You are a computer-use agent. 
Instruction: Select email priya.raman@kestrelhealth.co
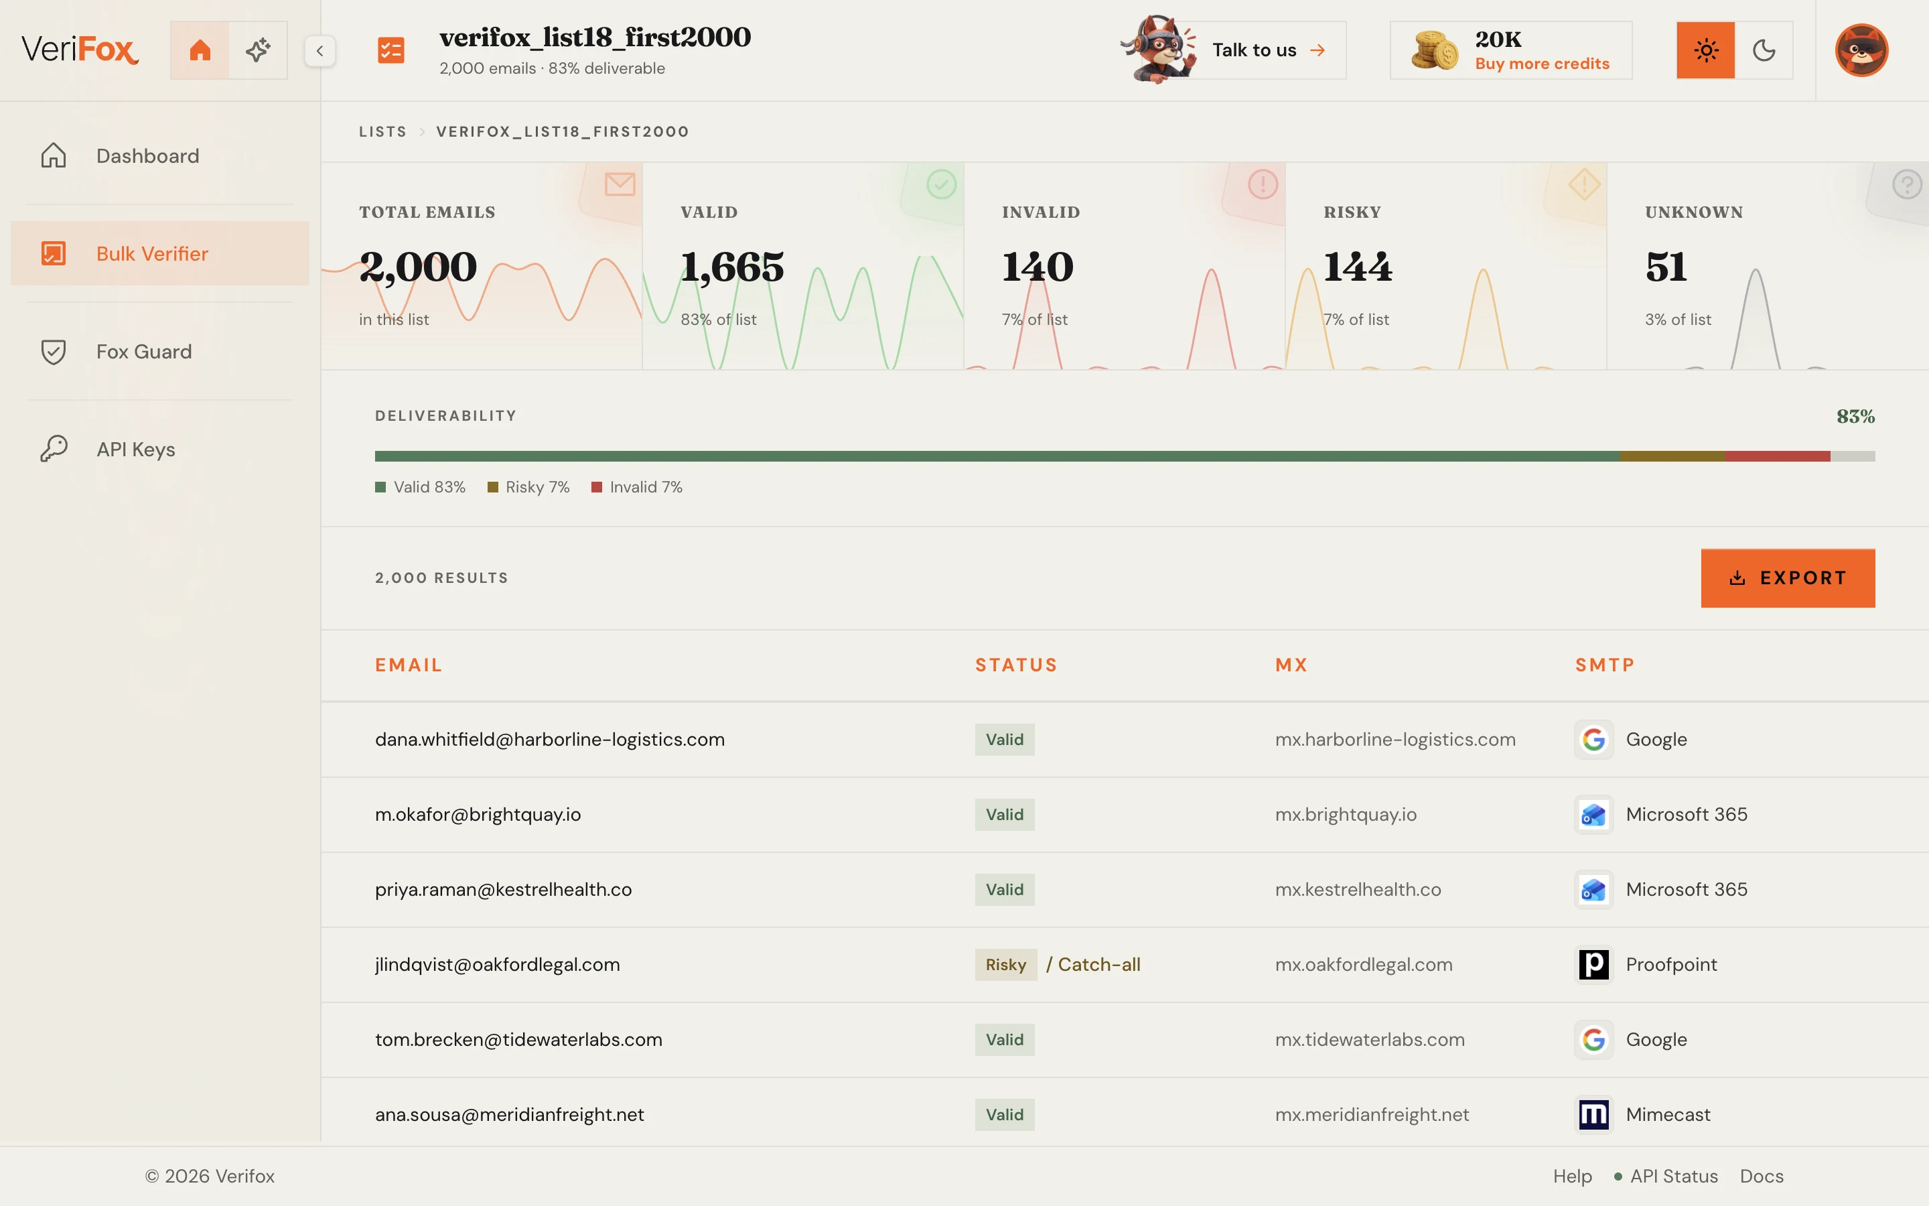click(503, 889)
